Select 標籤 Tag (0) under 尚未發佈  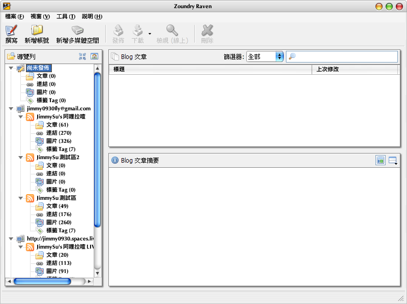pos(51,100)
